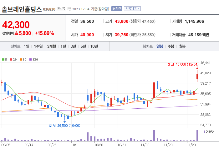Click the 거래대금 value 48,189 백만

[x=199, y=35]
